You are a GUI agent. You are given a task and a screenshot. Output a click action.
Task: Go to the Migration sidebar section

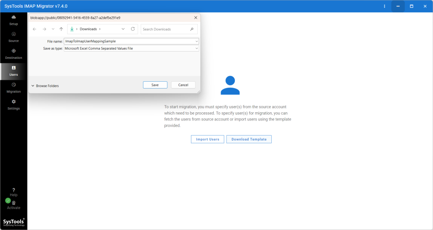coord(14,85)
